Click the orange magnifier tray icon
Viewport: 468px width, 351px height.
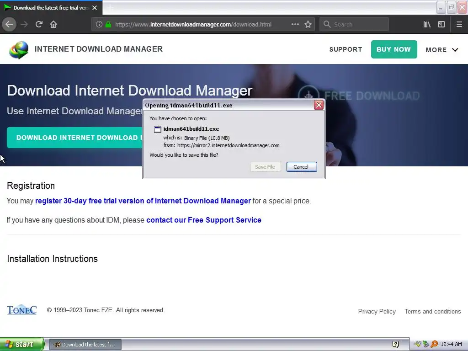434,344
